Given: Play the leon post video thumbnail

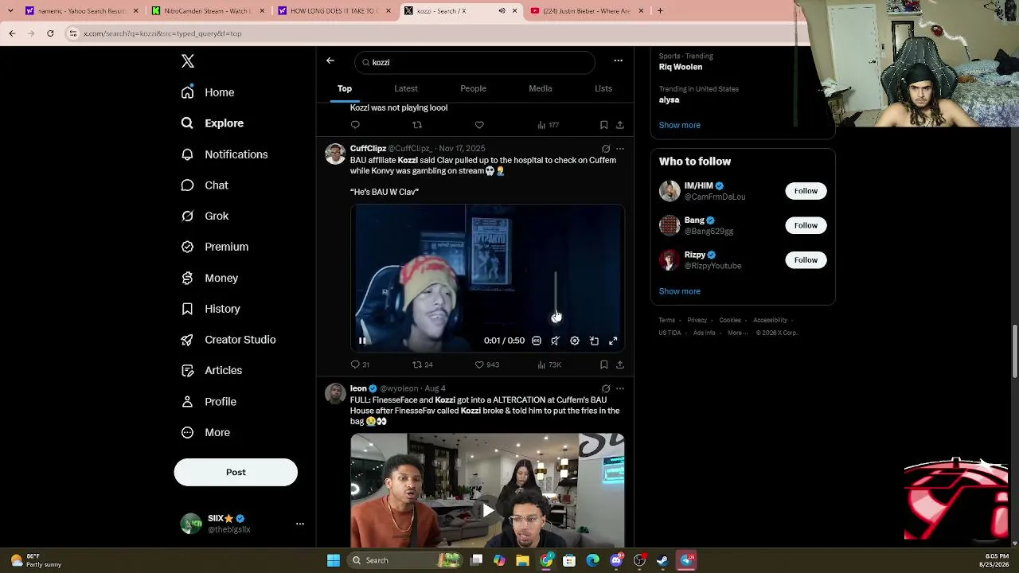Looking at the screenshot, I should coord(488,510).
